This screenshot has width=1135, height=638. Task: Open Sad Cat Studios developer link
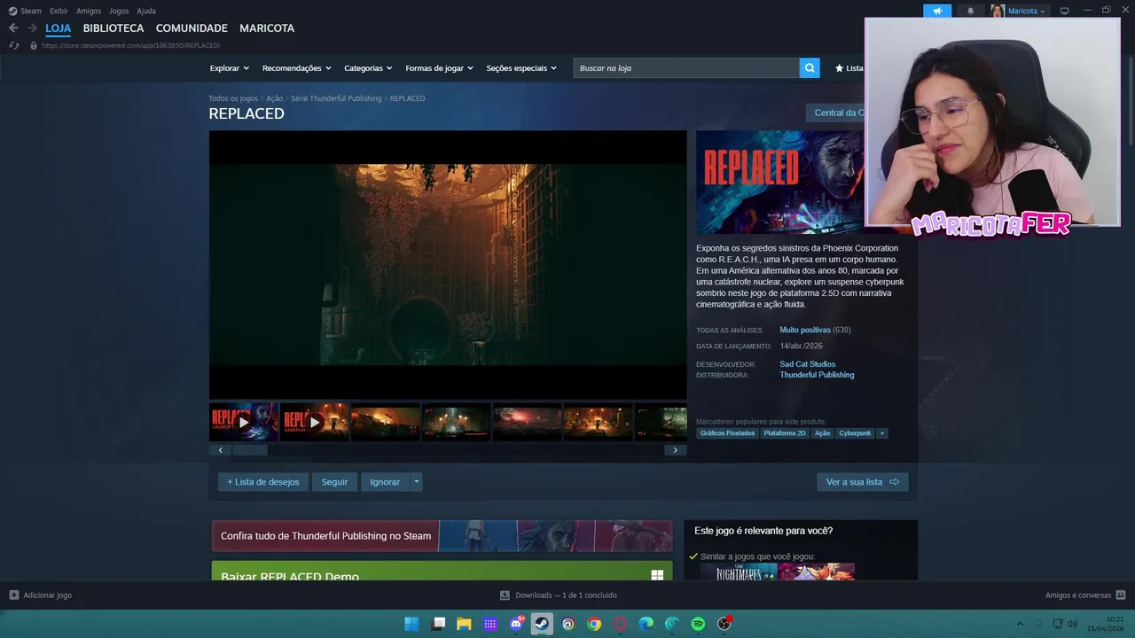point(808,364)
